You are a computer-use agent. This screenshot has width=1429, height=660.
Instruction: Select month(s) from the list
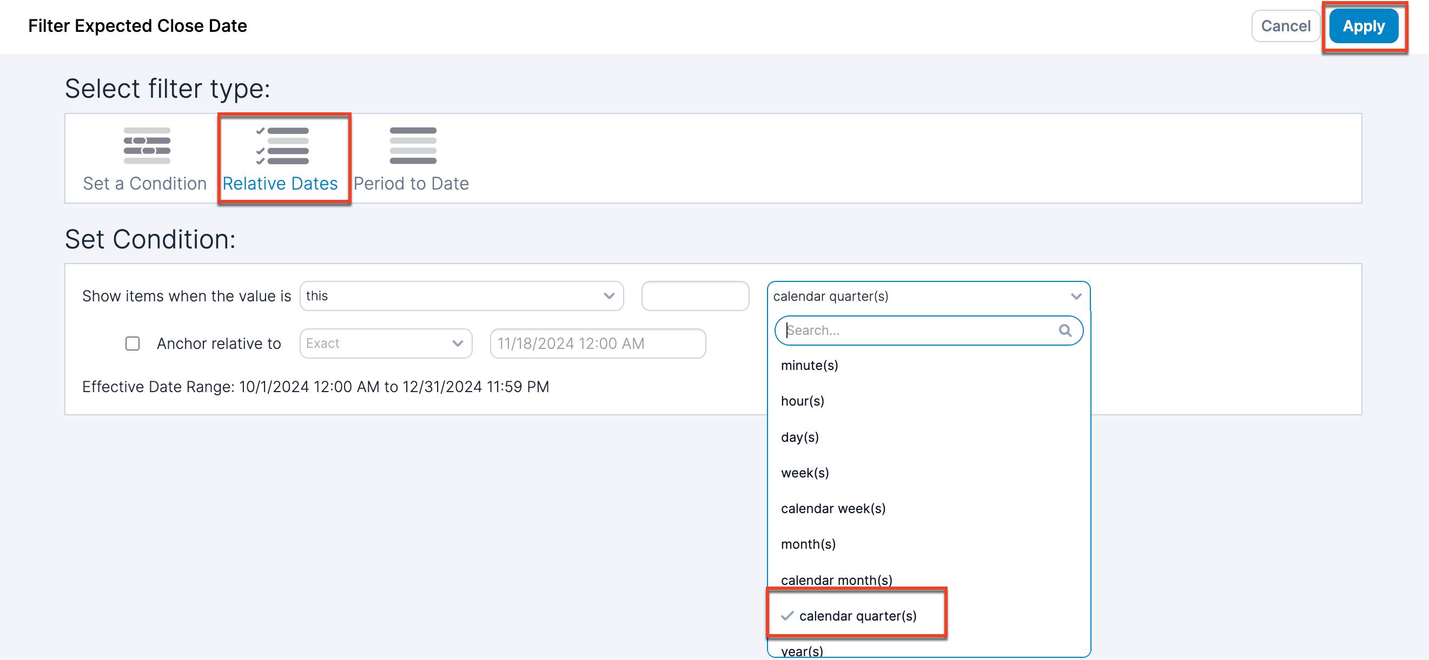point(808,544)
